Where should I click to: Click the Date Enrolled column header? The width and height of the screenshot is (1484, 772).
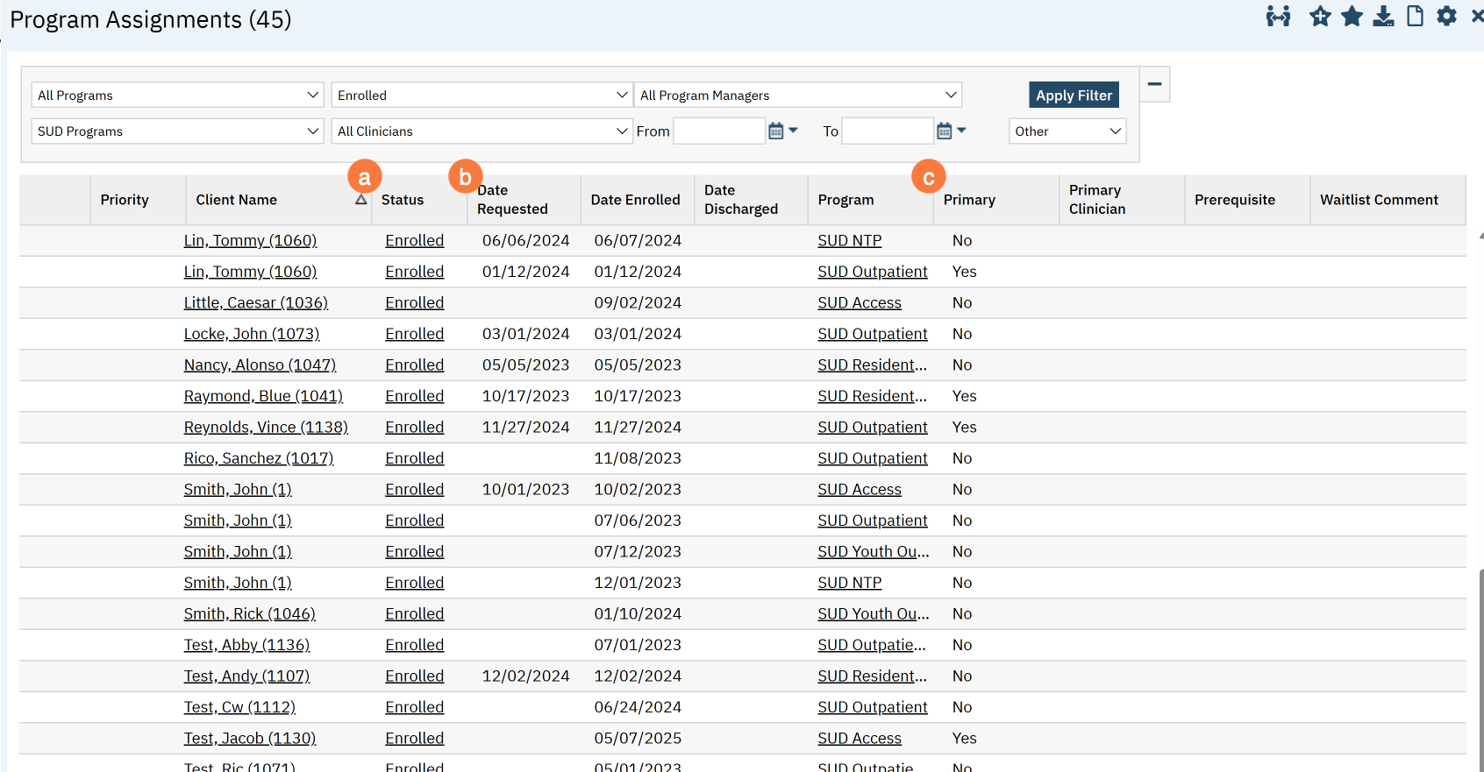point(635,200)
